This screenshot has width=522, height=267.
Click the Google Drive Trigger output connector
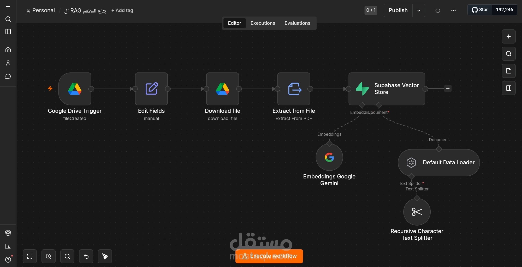tap(91, 89)
